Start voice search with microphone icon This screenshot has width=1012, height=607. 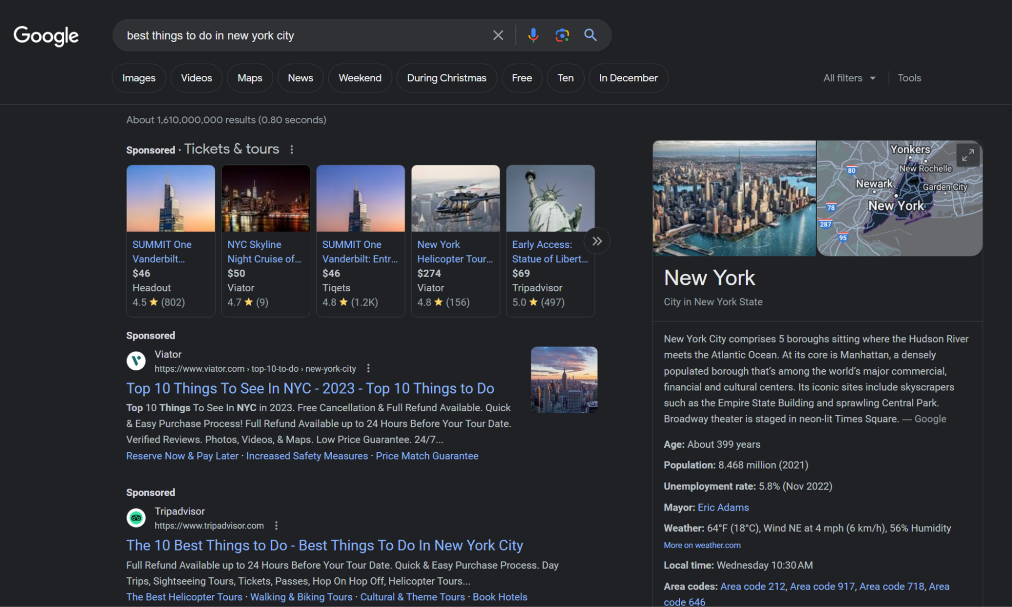click(533, 35)
